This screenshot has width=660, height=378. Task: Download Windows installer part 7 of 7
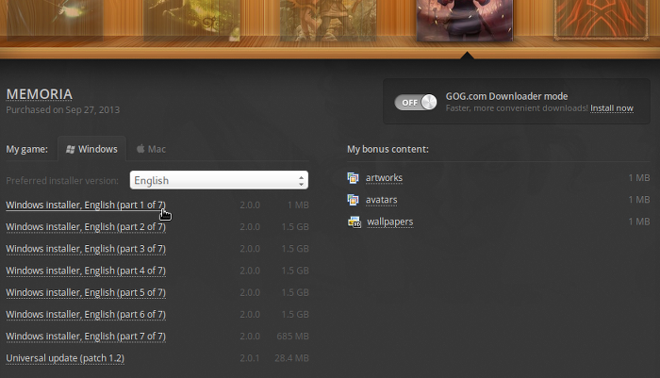(x=86, y=337)
